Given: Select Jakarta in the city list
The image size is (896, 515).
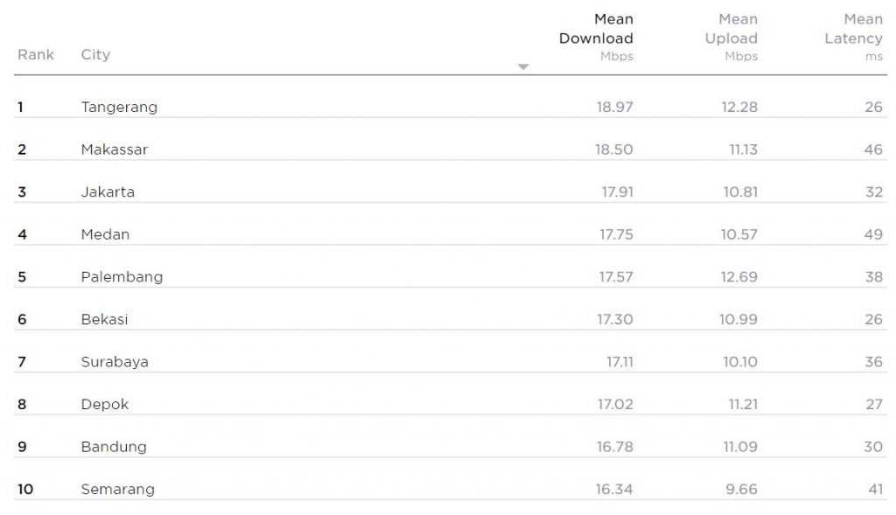Looking at the screenshot, I should pos(108,191).
